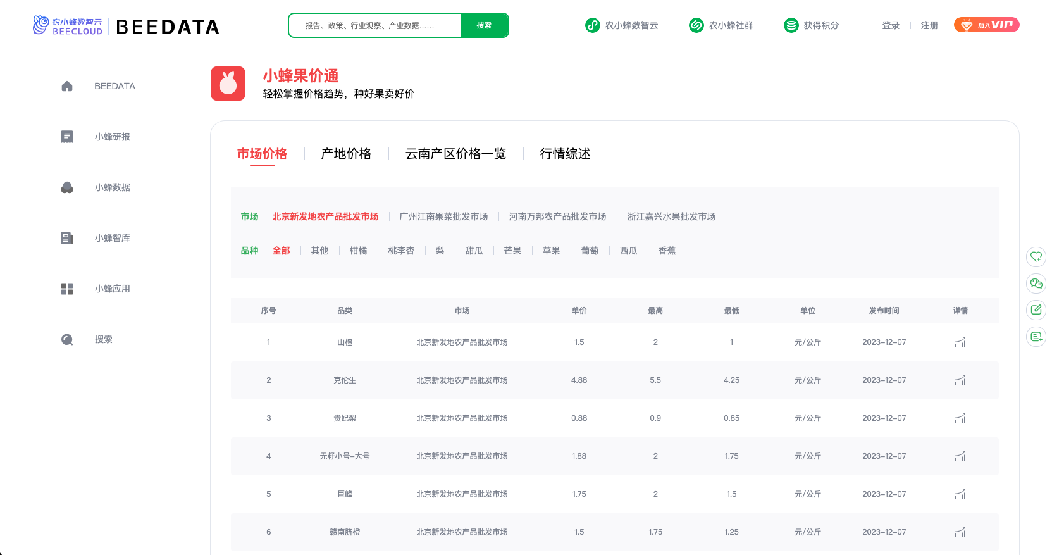
Task: Focus the report search input field
Action: tap(374, 25)
